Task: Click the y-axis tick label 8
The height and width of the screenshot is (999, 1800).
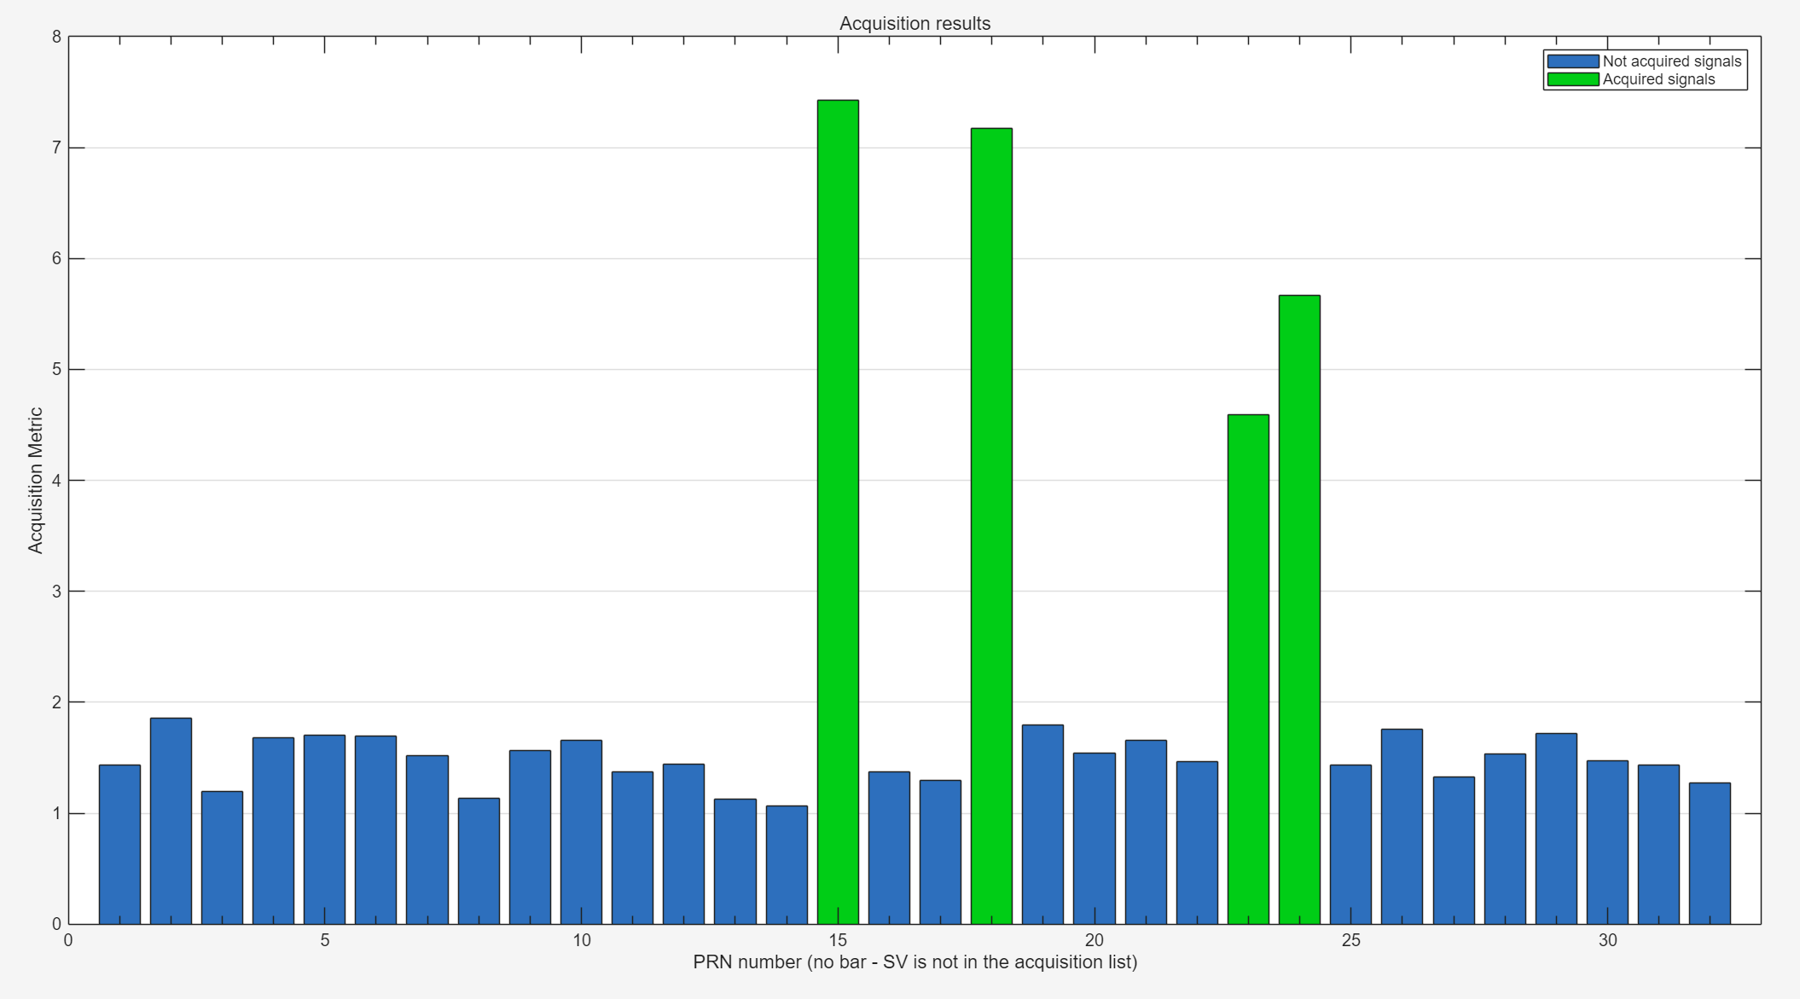Action: click(x=56, y=37)
